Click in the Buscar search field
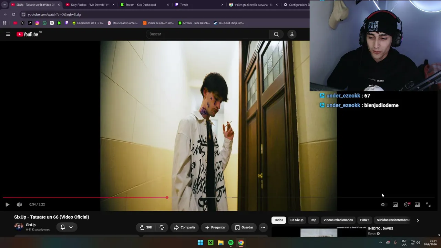Image resolution: width=441 pixels, height=248 pixels. (x=207, y=34)
